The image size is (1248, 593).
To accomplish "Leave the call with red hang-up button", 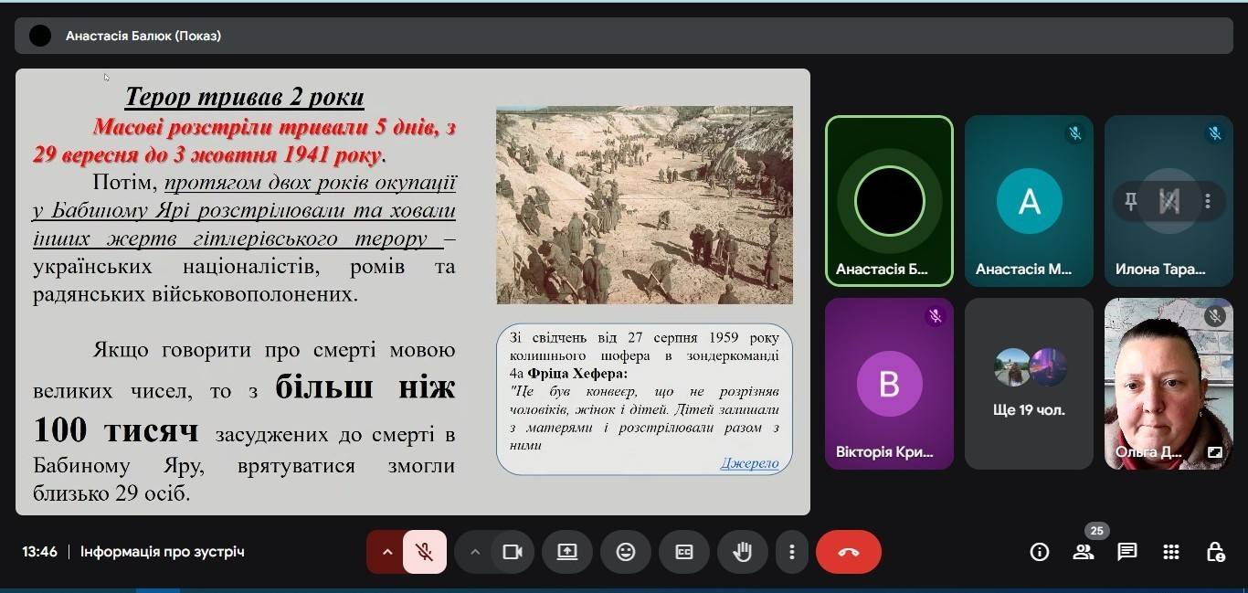I will pos(849,552).
